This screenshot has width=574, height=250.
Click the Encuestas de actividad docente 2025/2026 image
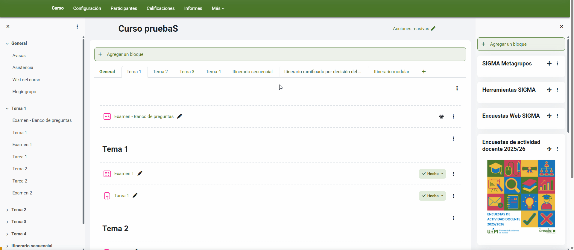[521, 197]
